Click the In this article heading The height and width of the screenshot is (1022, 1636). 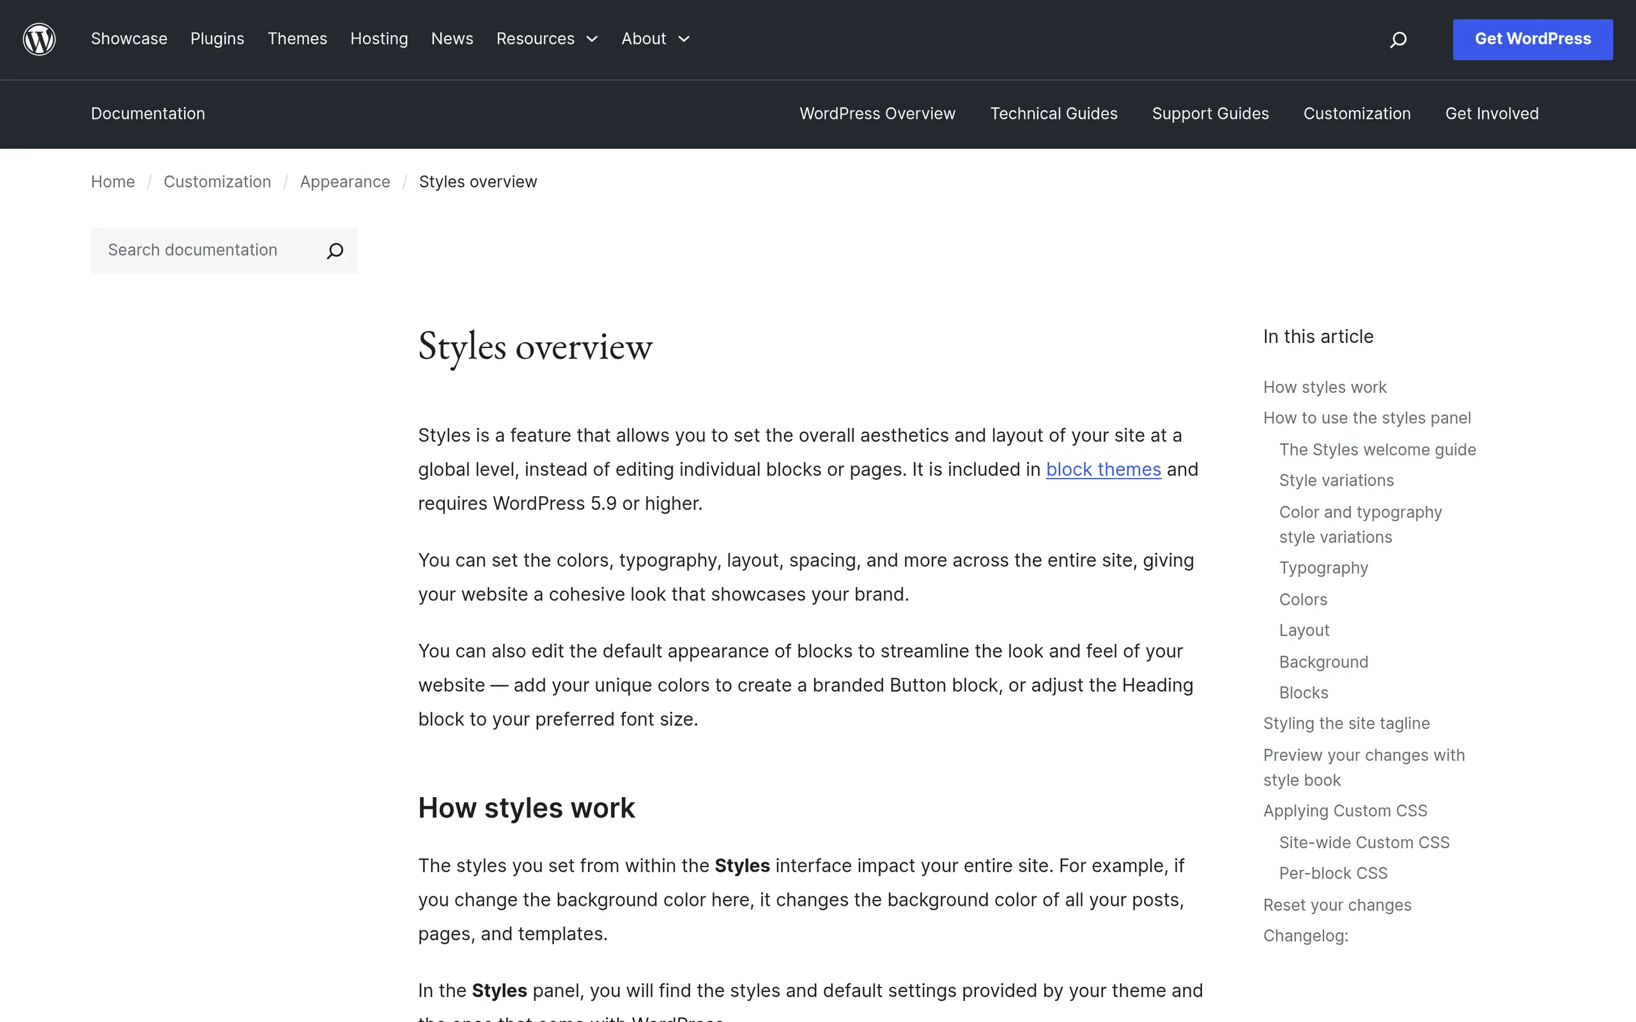pos(1318,337)
